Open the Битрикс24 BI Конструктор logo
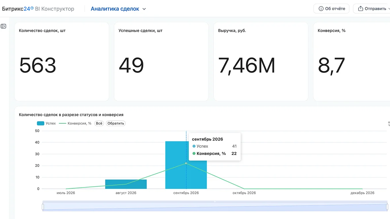Image resolution: width=390 pixels, height=219 pixels. (x=38, y=9)
